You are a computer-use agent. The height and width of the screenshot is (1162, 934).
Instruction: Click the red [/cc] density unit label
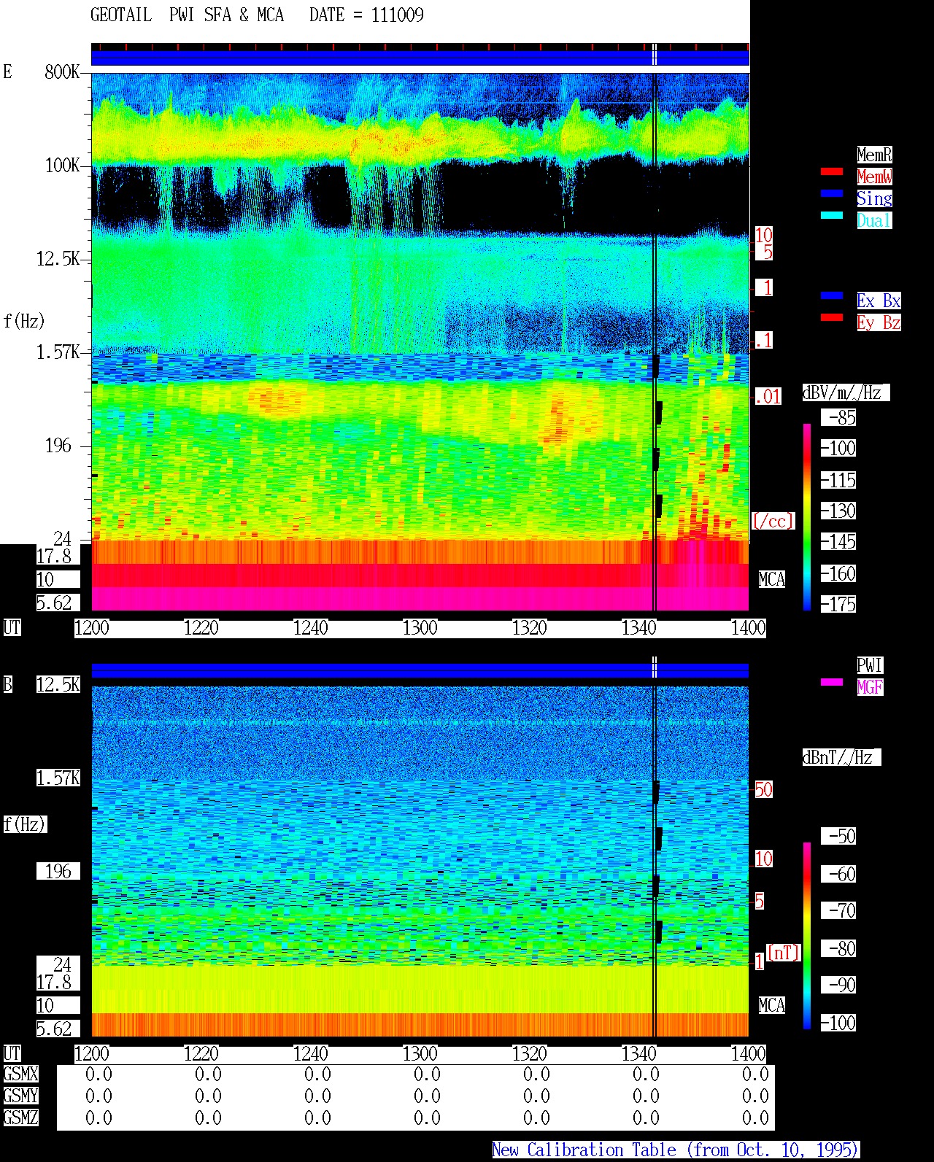pyautogui.click(x=773, y=521)
